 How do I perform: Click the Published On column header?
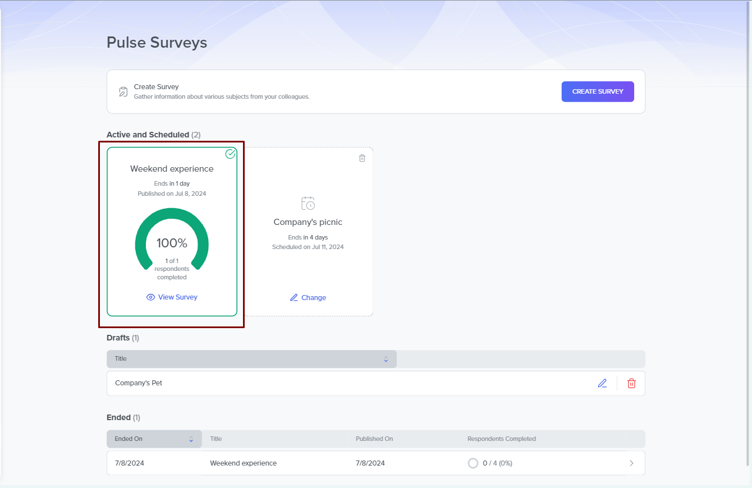[x=374, y=439]
